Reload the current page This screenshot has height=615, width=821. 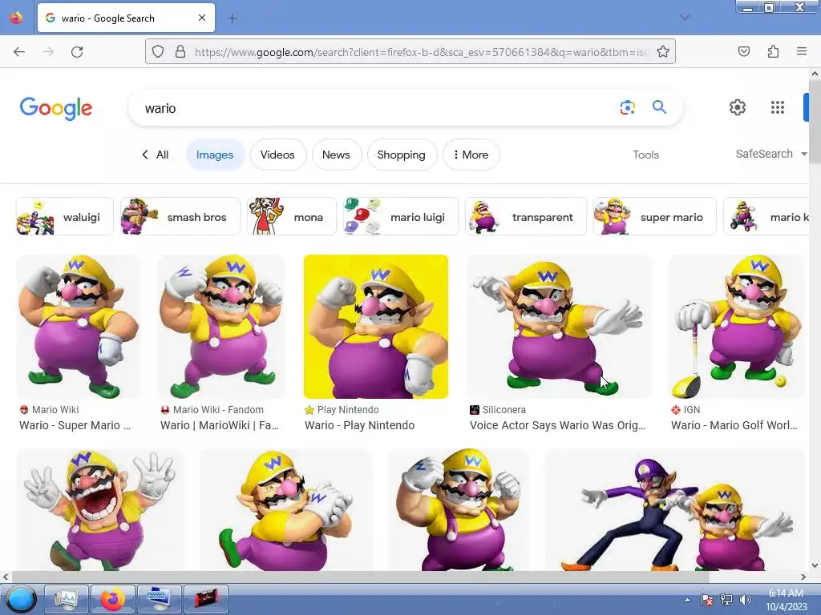77,52
